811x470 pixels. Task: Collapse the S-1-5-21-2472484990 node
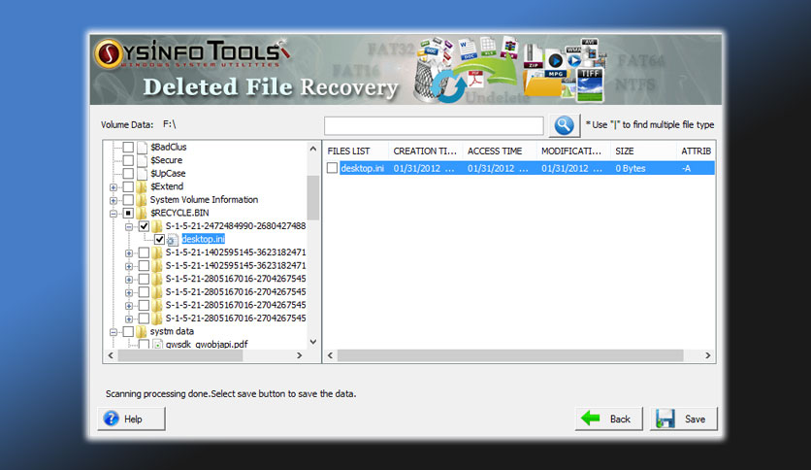click(129, 226)
